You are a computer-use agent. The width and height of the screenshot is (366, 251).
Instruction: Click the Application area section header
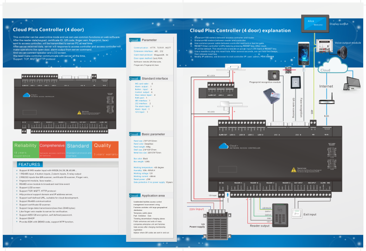click(x=147, y=196)
